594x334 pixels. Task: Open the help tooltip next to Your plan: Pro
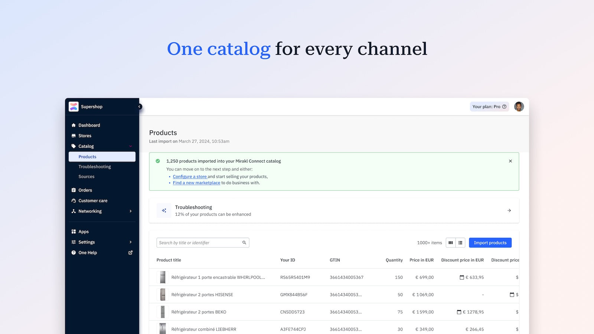(x=504, y=107)
